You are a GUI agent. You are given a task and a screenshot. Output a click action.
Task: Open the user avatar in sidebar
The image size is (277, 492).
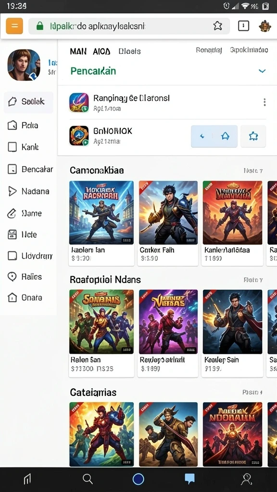pos(24,65)
